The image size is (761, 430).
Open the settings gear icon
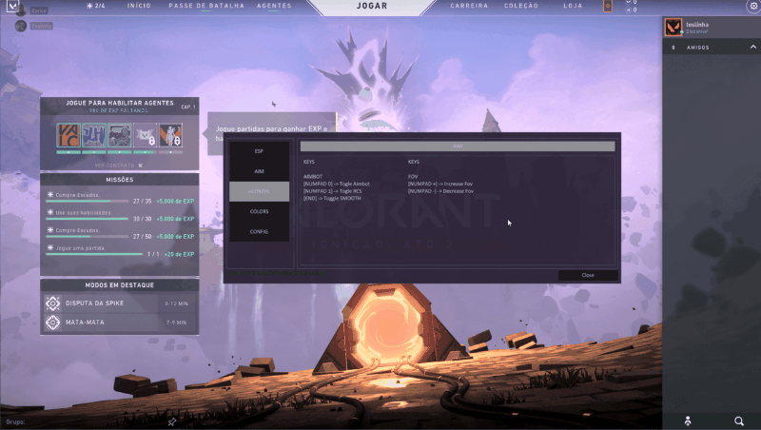coord(753,6)
